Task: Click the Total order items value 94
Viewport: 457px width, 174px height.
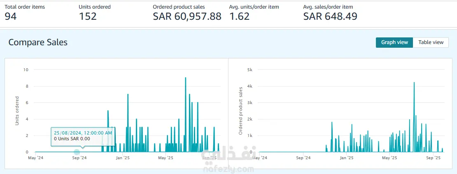Action: (x=11, y=16)
